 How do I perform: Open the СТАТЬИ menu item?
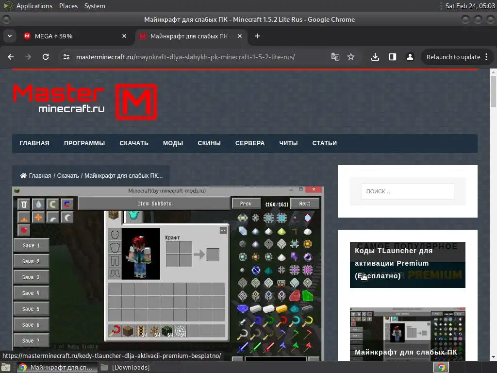point(325,143)
